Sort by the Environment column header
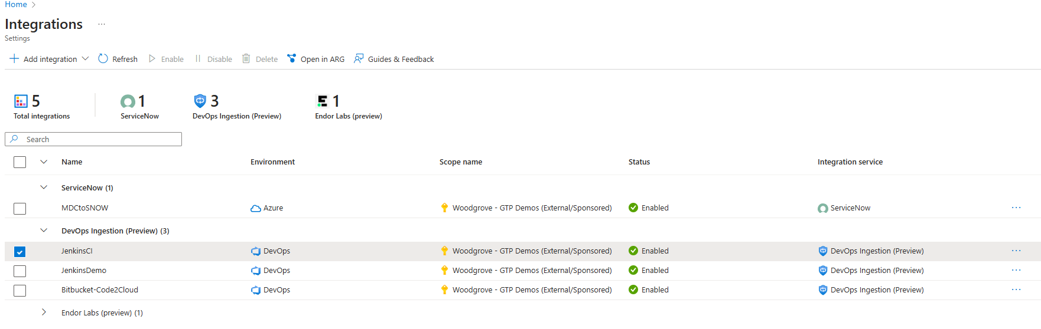Screen dimensions: 1041x329 click(272, 162)
